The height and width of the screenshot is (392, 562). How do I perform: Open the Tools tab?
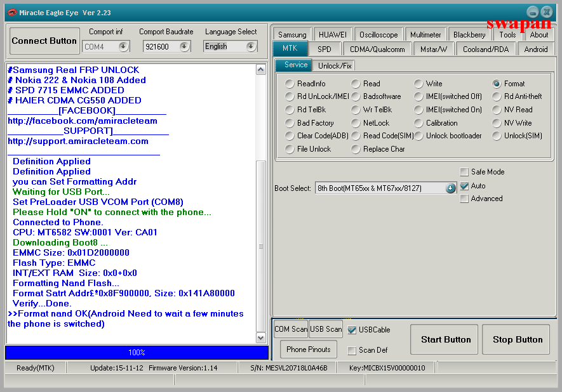[x=507, y=35]
